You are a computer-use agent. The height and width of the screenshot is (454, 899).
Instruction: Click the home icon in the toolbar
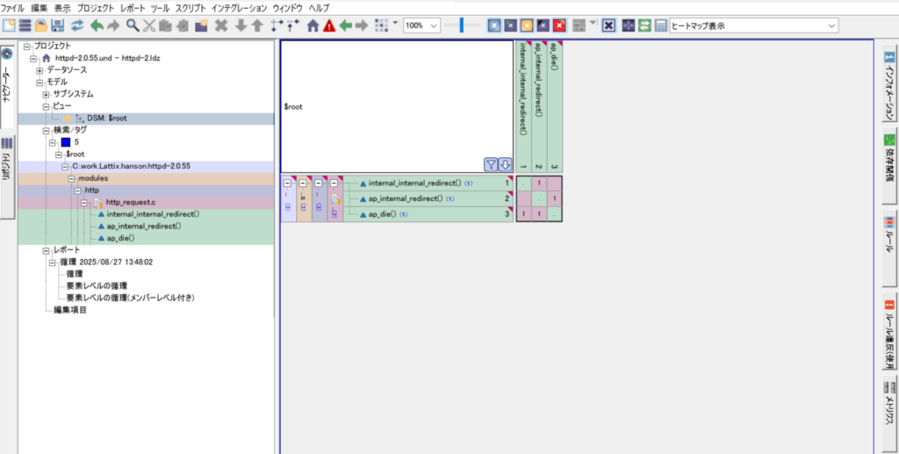click(x=313, y=25)
